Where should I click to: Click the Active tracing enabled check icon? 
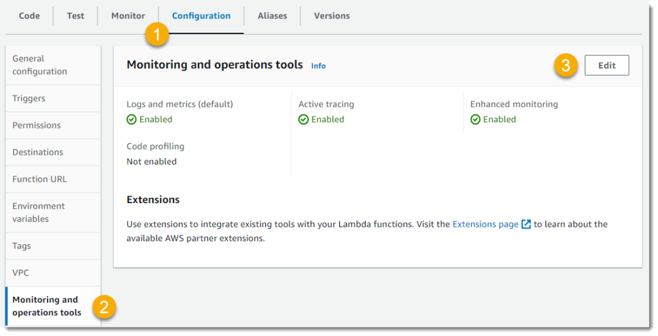(303, 119)
